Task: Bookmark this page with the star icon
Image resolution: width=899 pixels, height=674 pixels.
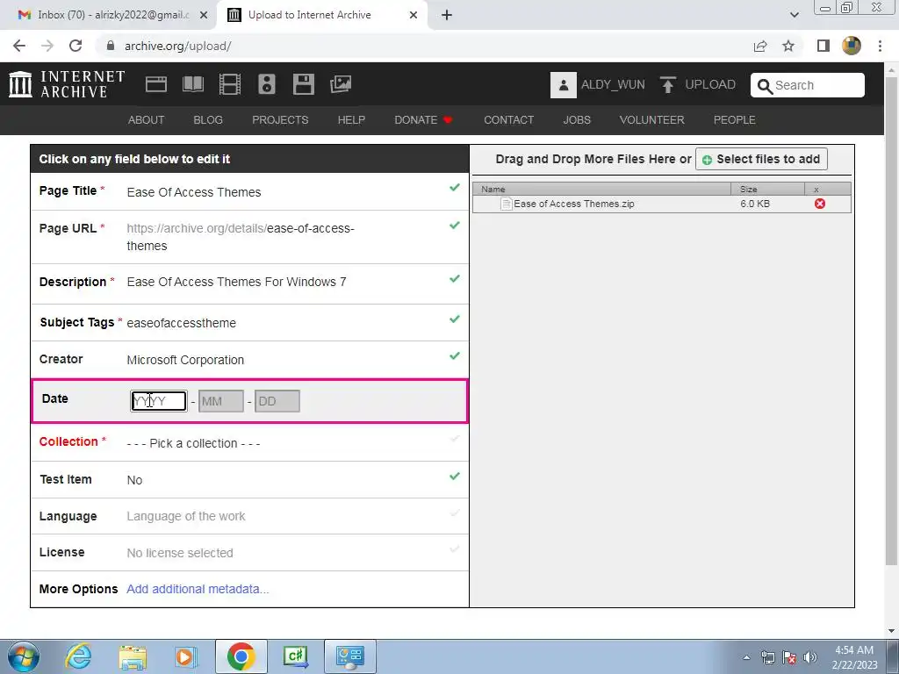Action: (788, 46)
